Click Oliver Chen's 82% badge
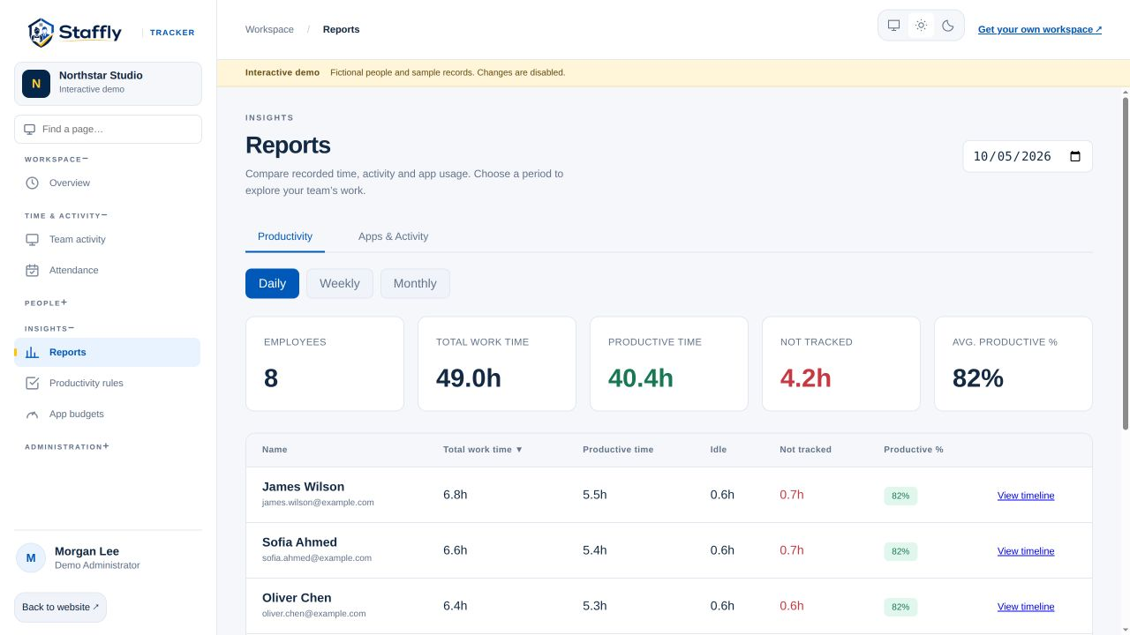The image size is (1130, 635). tap(900, 607)
